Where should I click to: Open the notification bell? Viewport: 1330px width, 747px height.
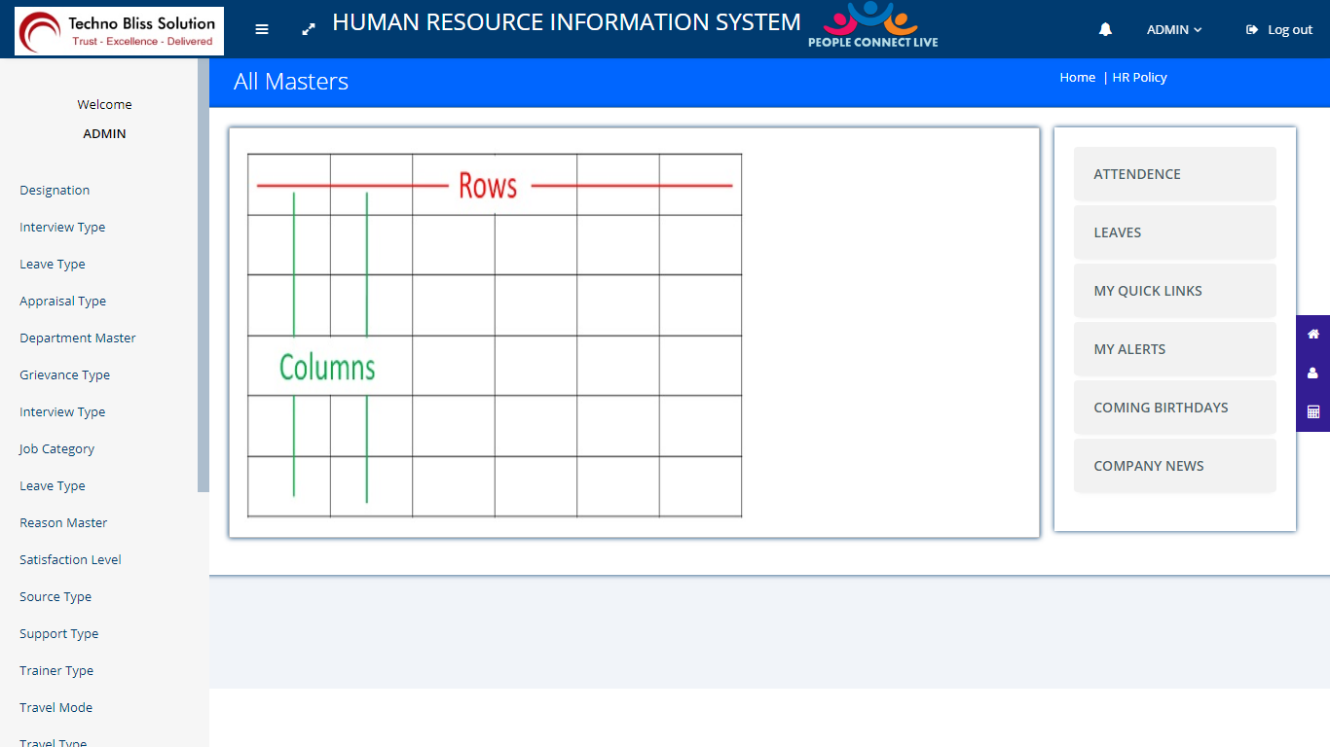(1105, 30)
